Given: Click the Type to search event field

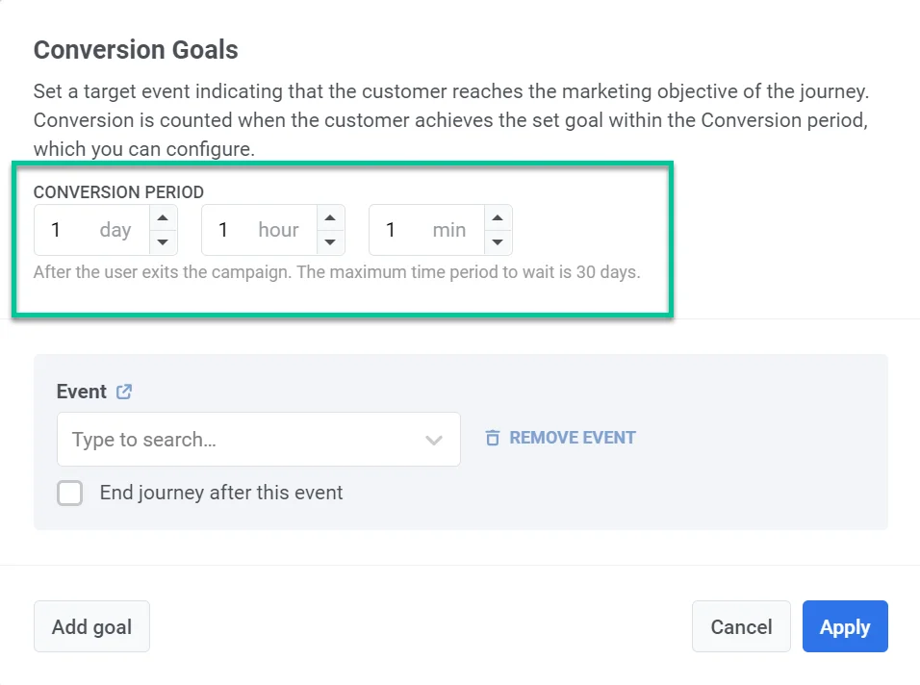Looking at the screenshot, I should point(241,440).
